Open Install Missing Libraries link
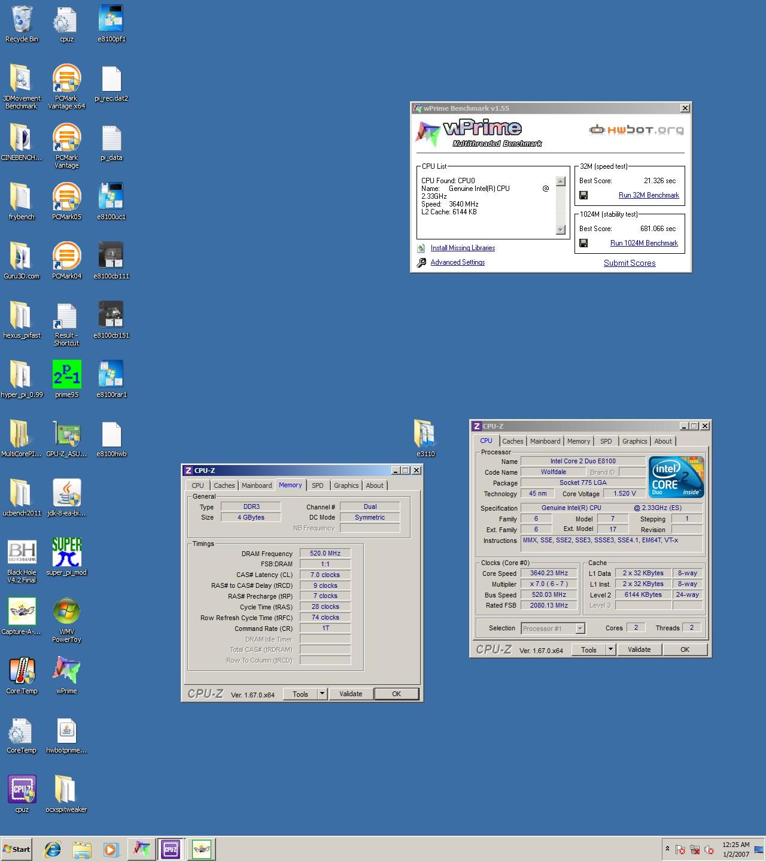 coord(463,248)
